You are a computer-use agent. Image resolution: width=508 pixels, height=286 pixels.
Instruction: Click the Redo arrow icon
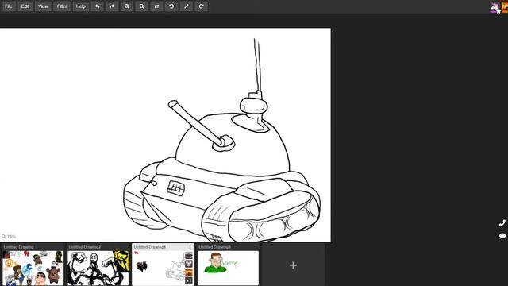tap(112, 6)
